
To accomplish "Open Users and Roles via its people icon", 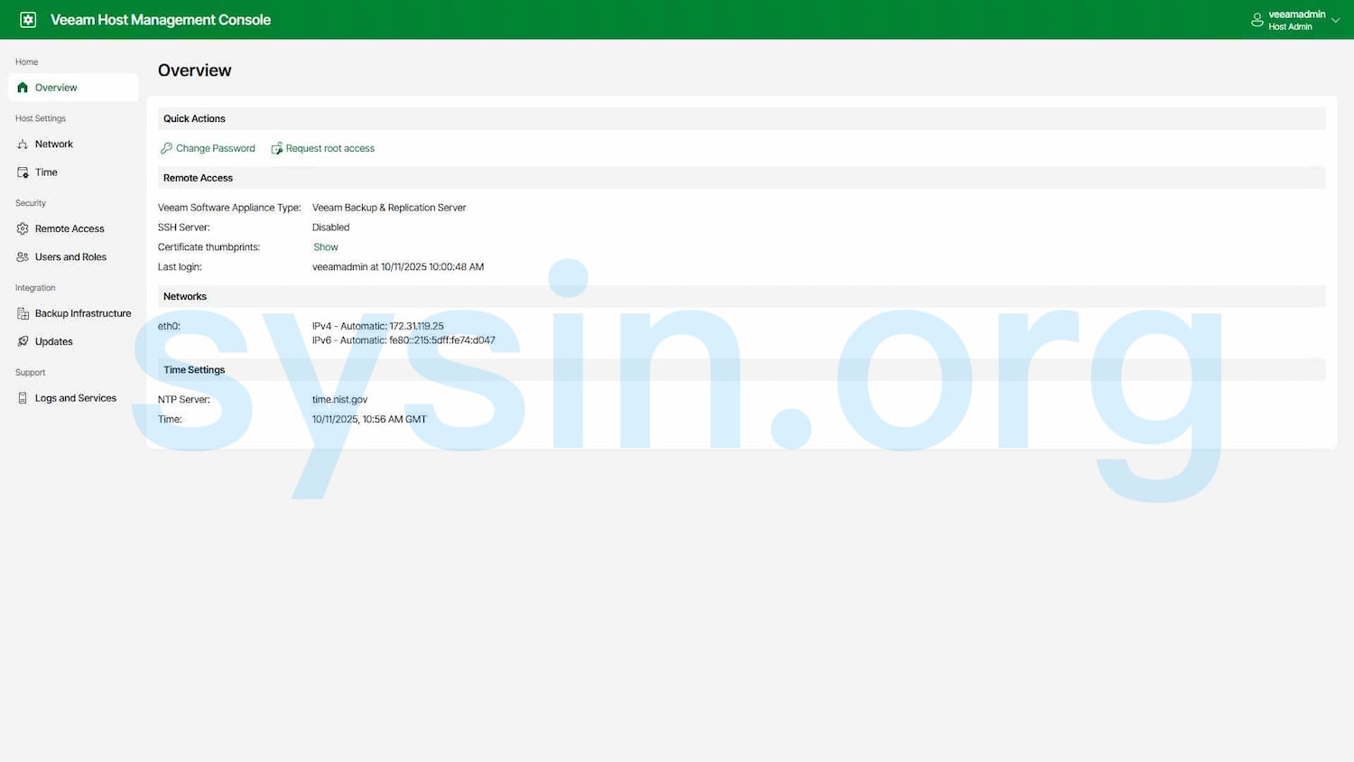I will [x=22, y=256].
